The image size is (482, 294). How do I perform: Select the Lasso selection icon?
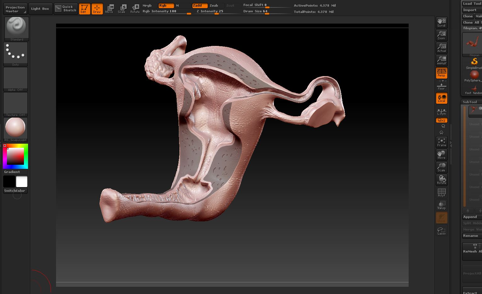point(441,231)
